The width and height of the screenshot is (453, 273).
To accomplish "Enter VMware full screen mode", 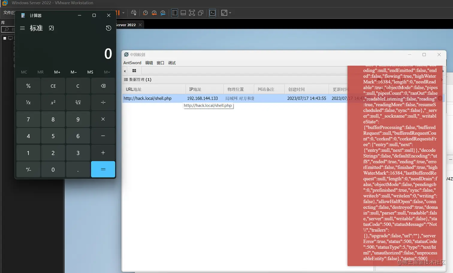I will [x=192, y=13].
